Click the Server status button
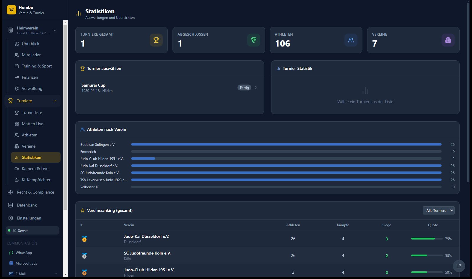Screen dimensions: 472x279 coord(32,230)
